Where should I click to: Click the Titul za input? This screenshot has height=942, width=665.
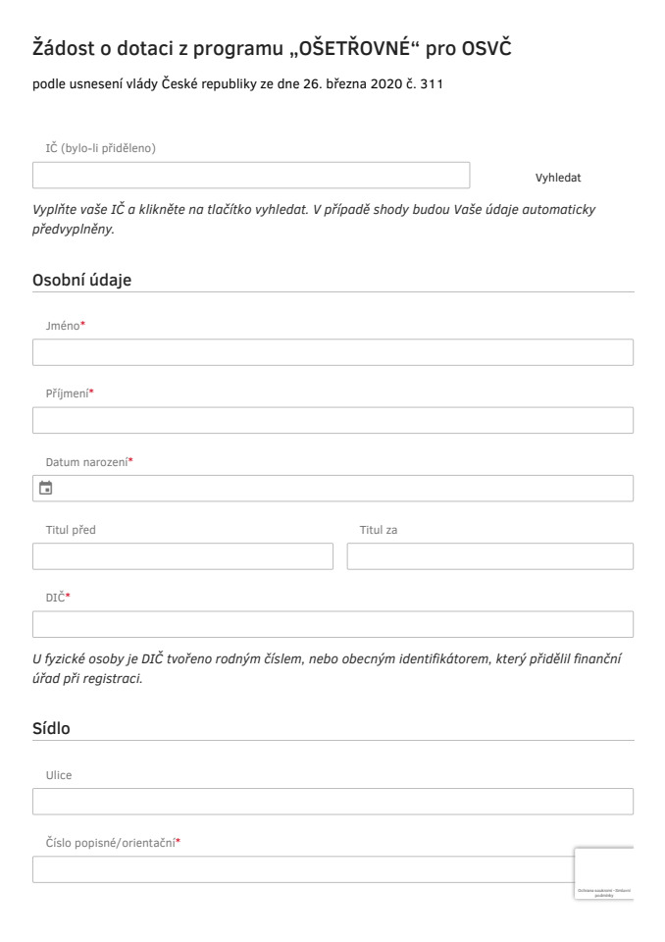[x=489, y=557]
